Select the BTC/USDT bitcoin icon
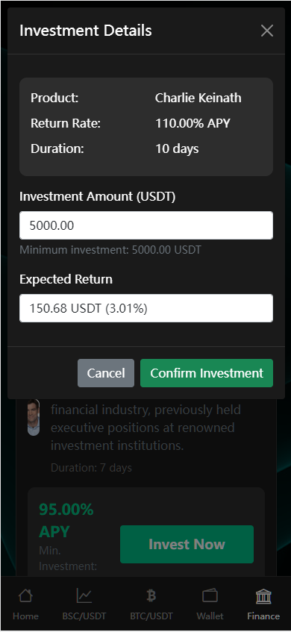Viewport: 291px width, 632px height. [x=151, y=595]
